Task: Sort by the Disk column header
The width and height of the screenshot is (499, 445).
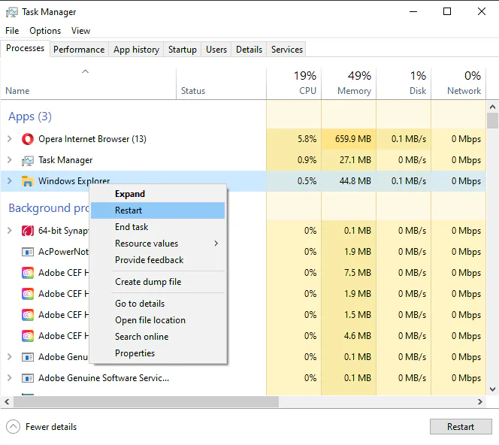Action: (x=404, y=84)
